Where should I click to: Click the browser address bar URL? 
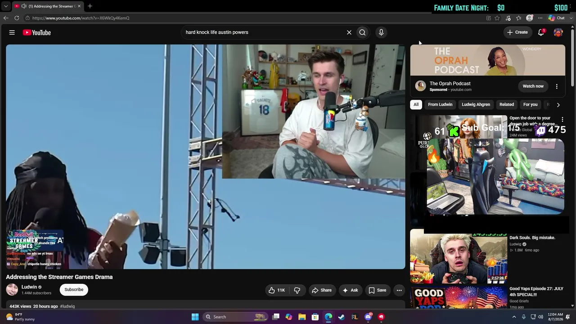pyautogui.click(x=81, y=18)
